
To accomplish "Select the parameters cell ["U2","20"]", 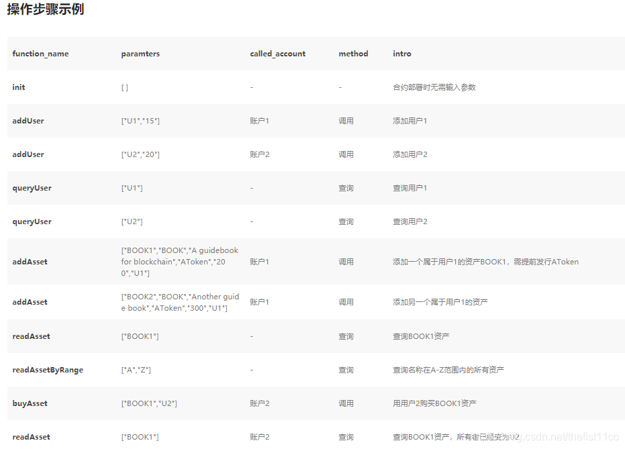I will [x=140, y=154].
